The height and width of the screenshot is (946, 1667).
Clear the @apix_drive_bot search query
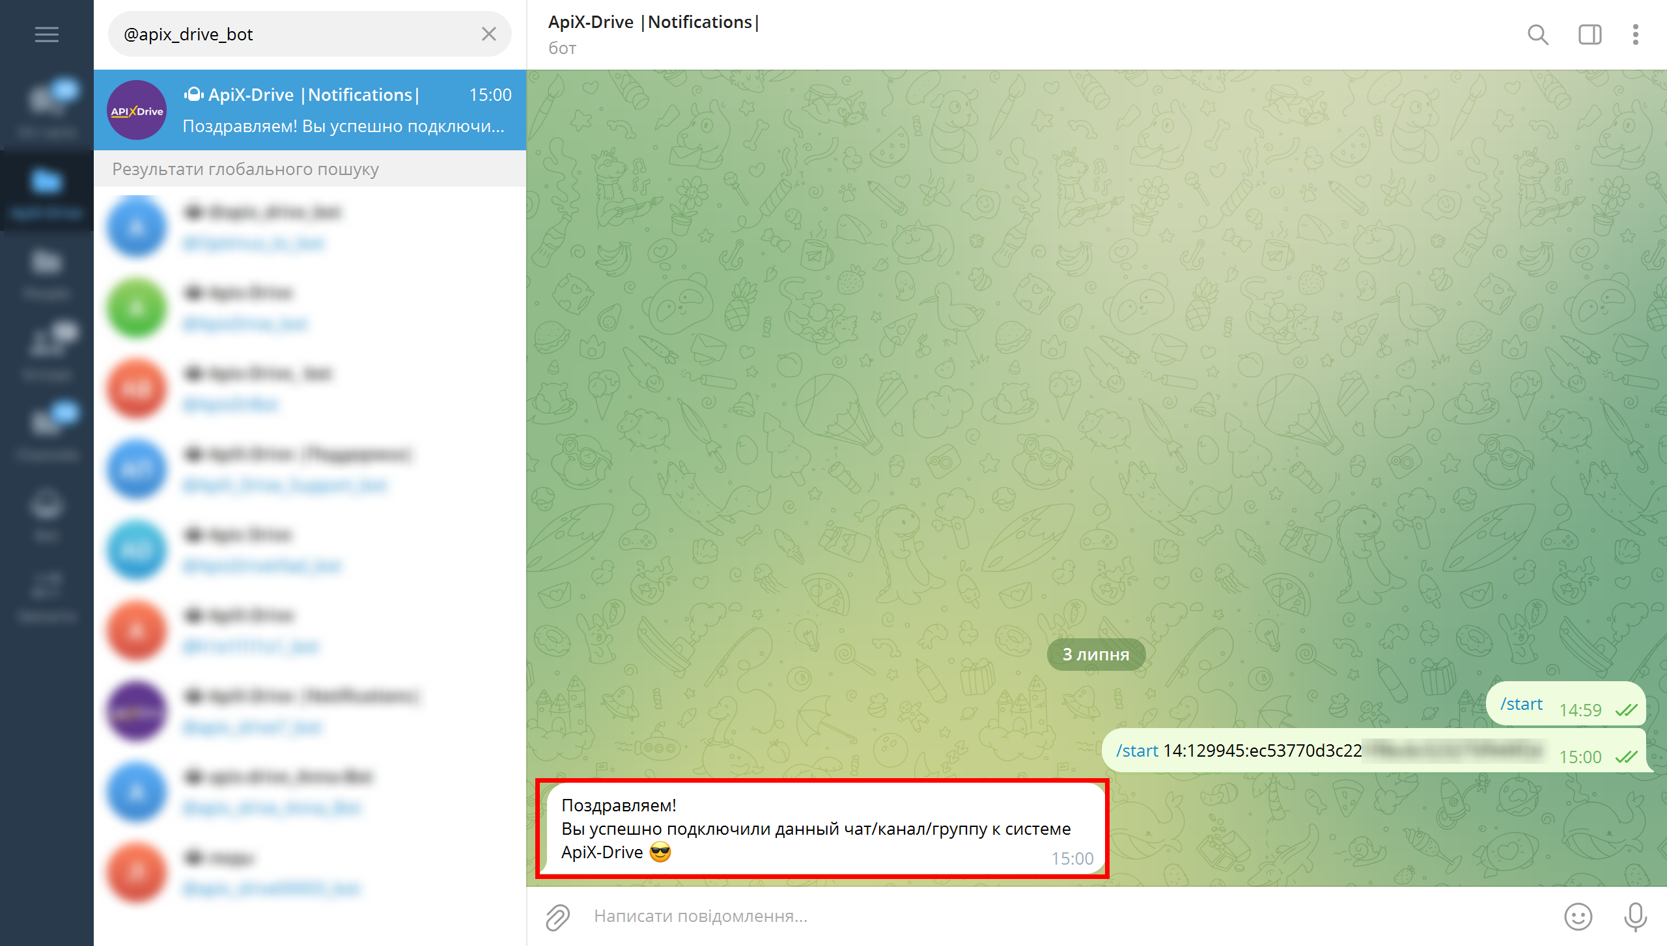[x=489, y=34]
